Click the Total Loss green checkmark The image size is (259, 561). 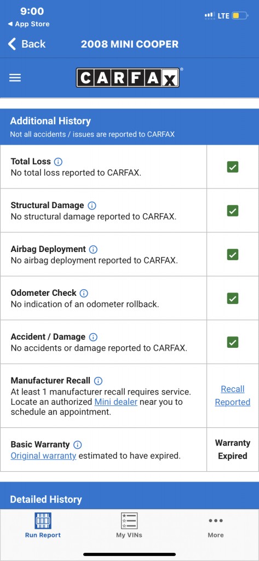click(233, 167)
